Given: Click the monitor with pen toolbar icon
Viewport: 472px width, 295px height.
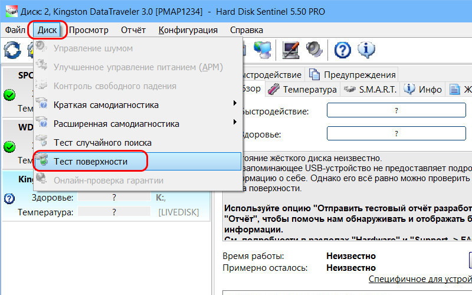Looking at the screenshot, I should [290, 50].
